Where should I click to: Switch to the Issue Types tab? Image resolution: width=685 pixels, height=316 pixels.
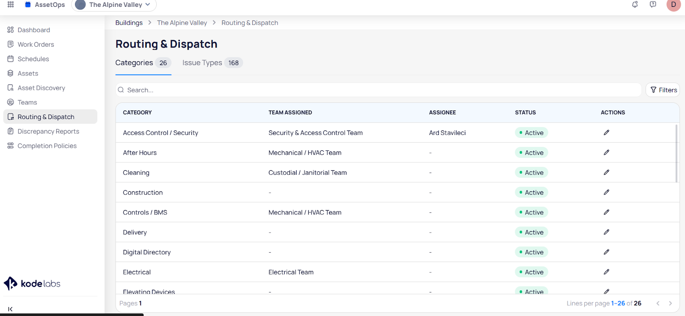tap(212, 63)
